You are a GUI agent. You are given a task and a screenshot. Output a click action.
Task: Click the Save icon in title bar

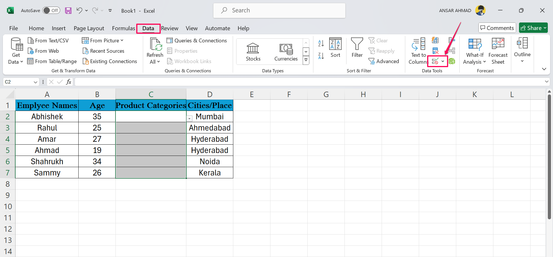[x=68, y=11]
